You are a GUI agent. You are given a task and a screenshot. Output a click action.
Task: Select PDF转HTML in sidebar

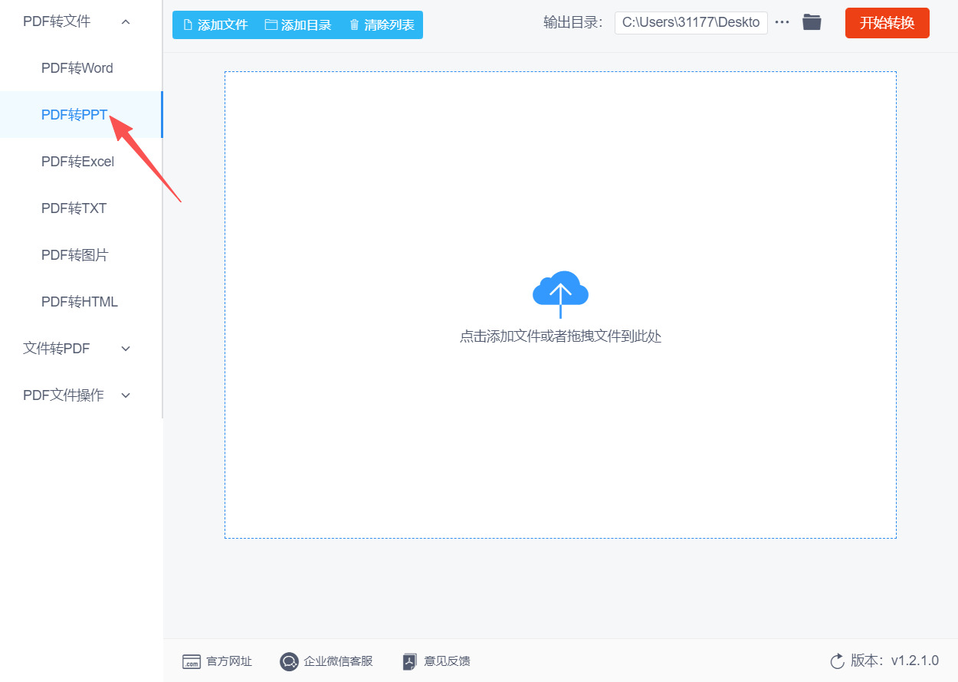[80, 302]
